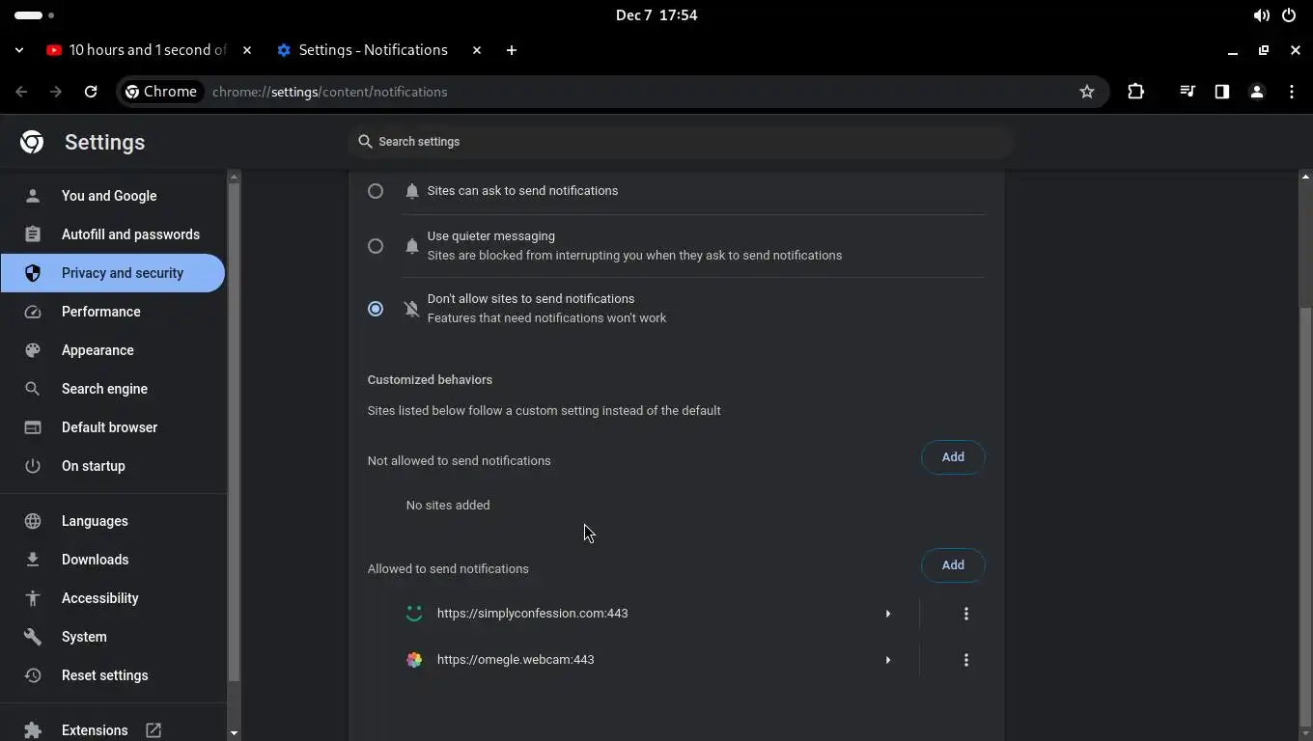Click the bookmark star icon
Image resolution: width=1313 pixels, height=741 pixels.
point(1087,92)
